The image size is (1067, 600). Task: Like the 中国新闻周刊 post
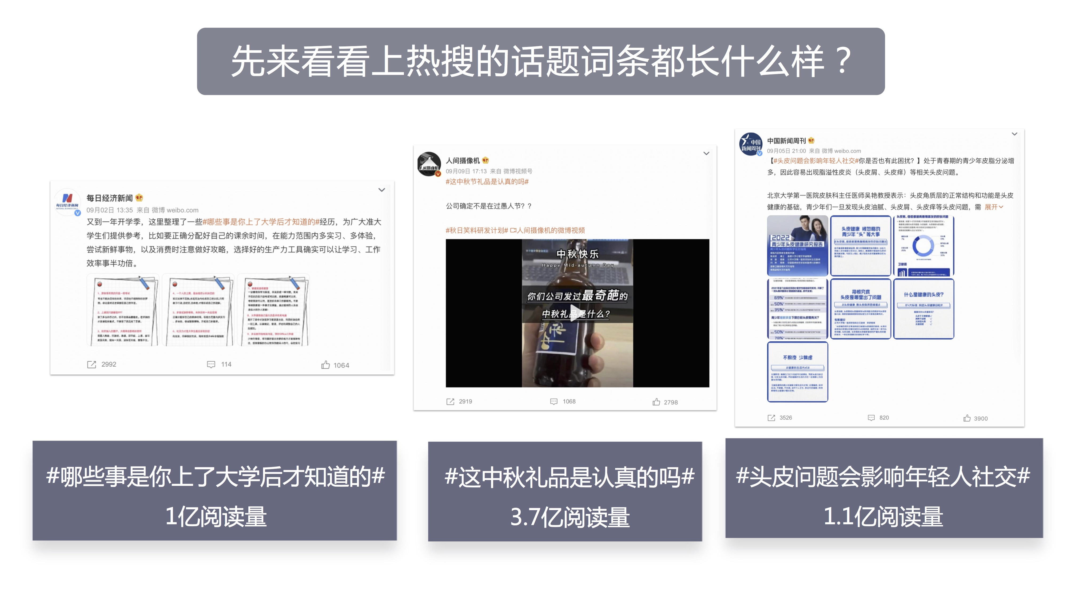(967, 418)
